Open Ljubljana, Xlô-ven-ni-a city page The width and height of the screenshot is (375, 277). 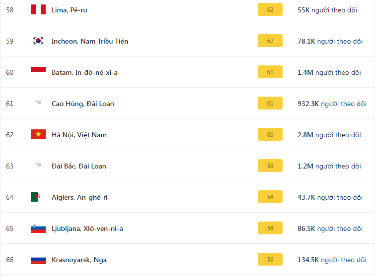coord(87,228)
